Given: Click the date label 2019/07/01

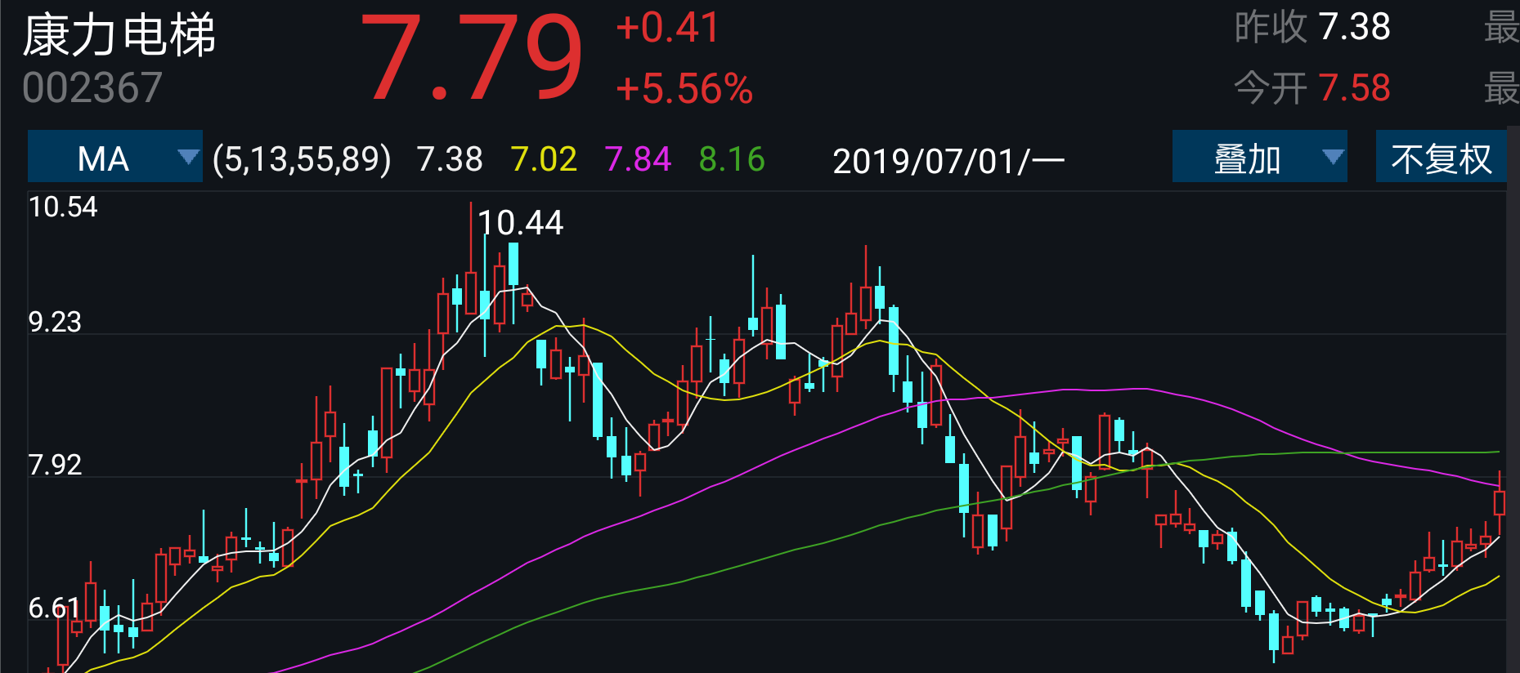Looking at the screenshot, I should pyautogui.click(x=948, y=161).
